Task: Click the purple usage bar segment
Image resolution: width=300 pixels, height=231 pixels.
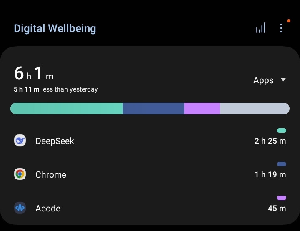Action: pos(202,109)
